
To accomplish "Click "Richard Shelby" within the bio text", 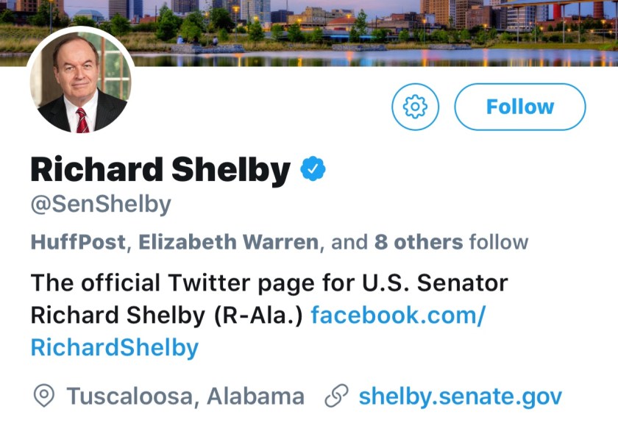I will point(118,315).
